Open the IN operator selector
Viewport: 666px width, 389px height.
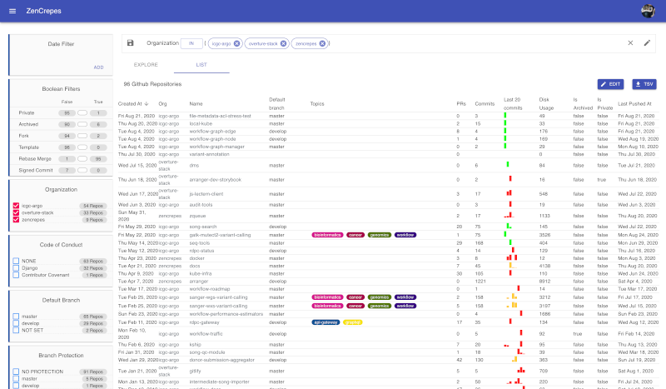(191, 43)
